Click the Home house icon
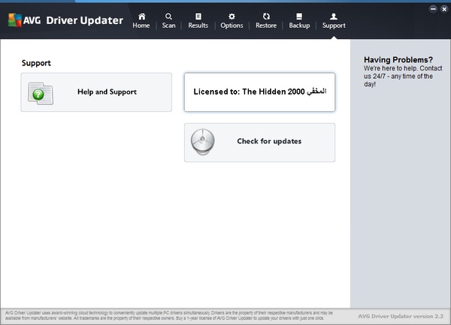 tap(141, 16)
